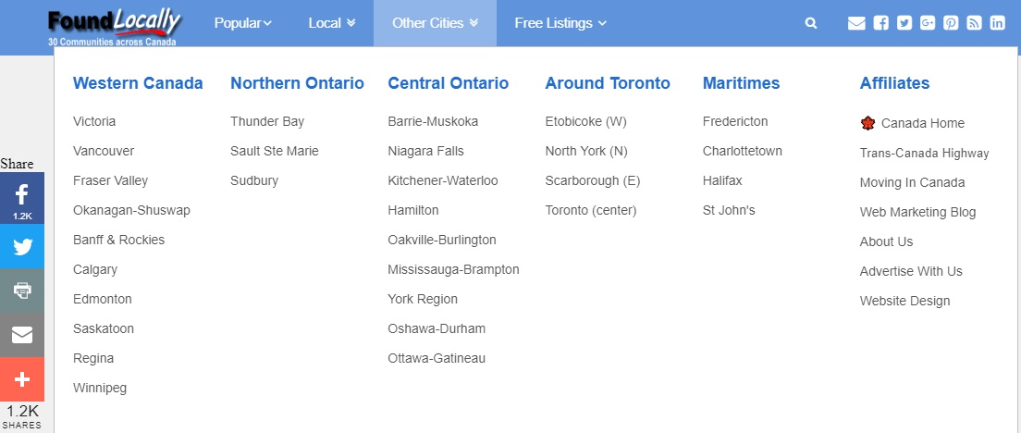Expand more share options plus button
1021x433 pixels.
(22, 379)
